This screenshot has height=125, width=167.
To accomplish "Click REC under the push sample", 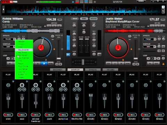I will click(49, 115).
